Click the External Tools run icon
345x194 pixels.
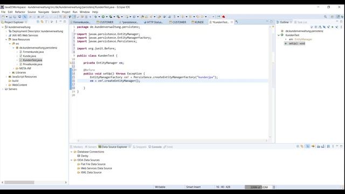pyautogui.click(x=118, y=17)
